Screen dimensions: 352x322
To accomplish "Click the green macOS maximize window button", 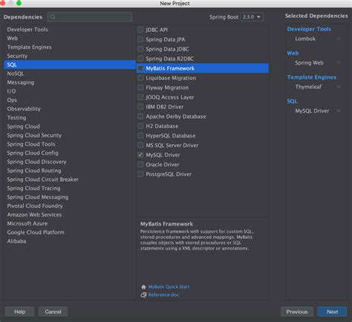I will [19, 3].
